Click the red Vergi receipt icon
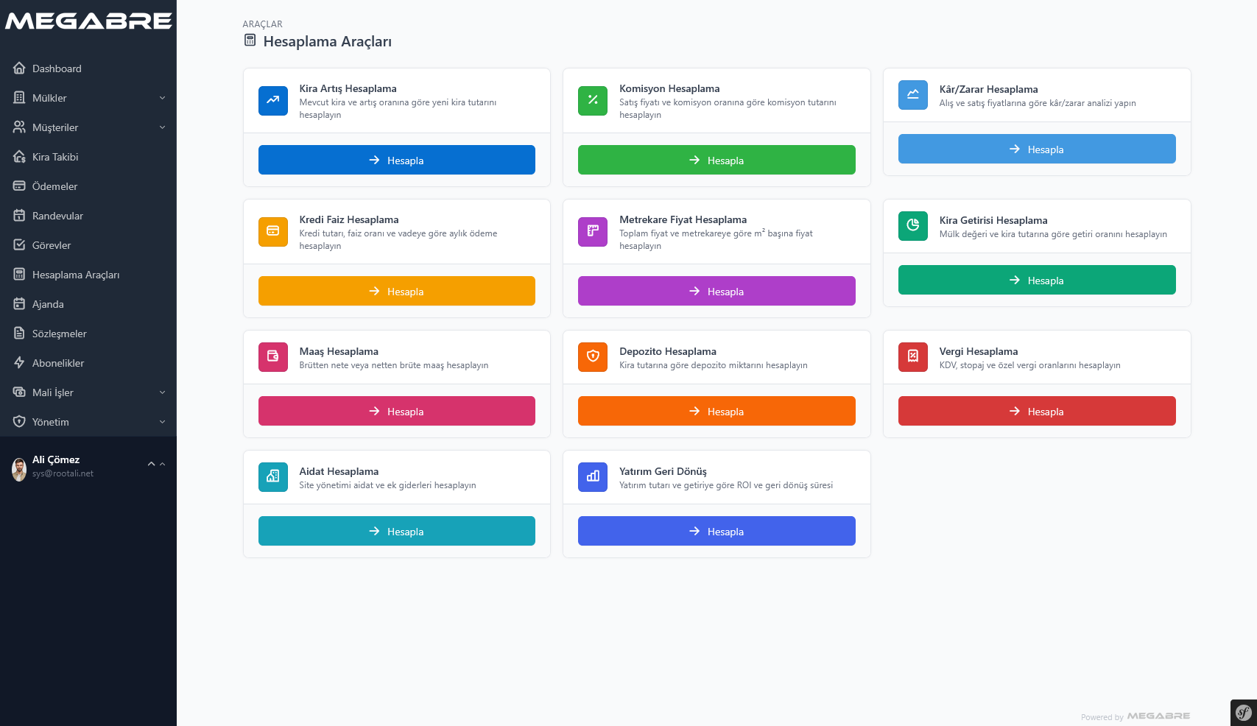The height and width of the screenshot is (726, 1257). point(912,357)
